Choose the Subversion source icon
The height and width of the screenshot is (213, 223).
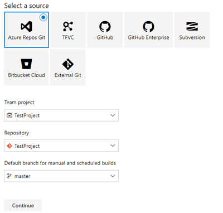[192, 26]
